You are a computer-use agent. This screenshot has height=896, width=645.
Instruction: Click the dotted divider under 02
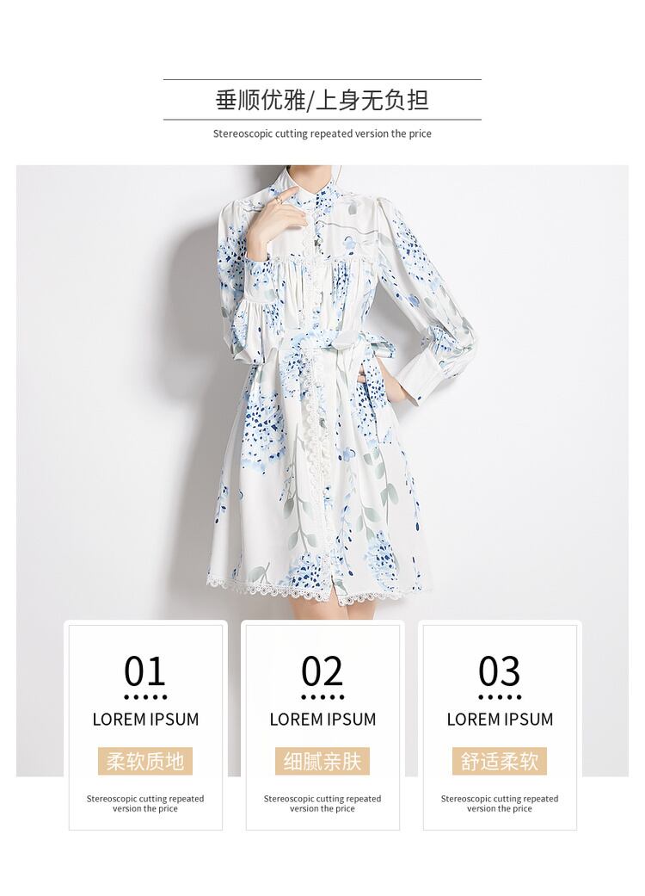click(322, 697)
